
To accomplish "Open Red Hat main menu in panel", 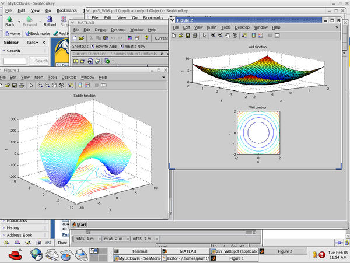I will point(15,255).
